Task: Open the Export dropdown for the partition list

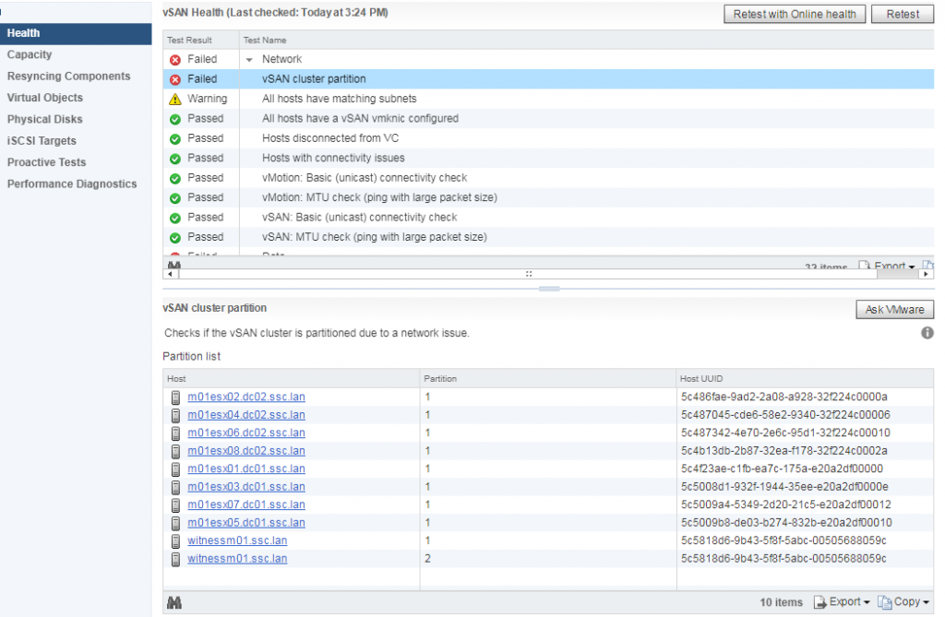Action: pyautogui.click(x=841, y=601)
